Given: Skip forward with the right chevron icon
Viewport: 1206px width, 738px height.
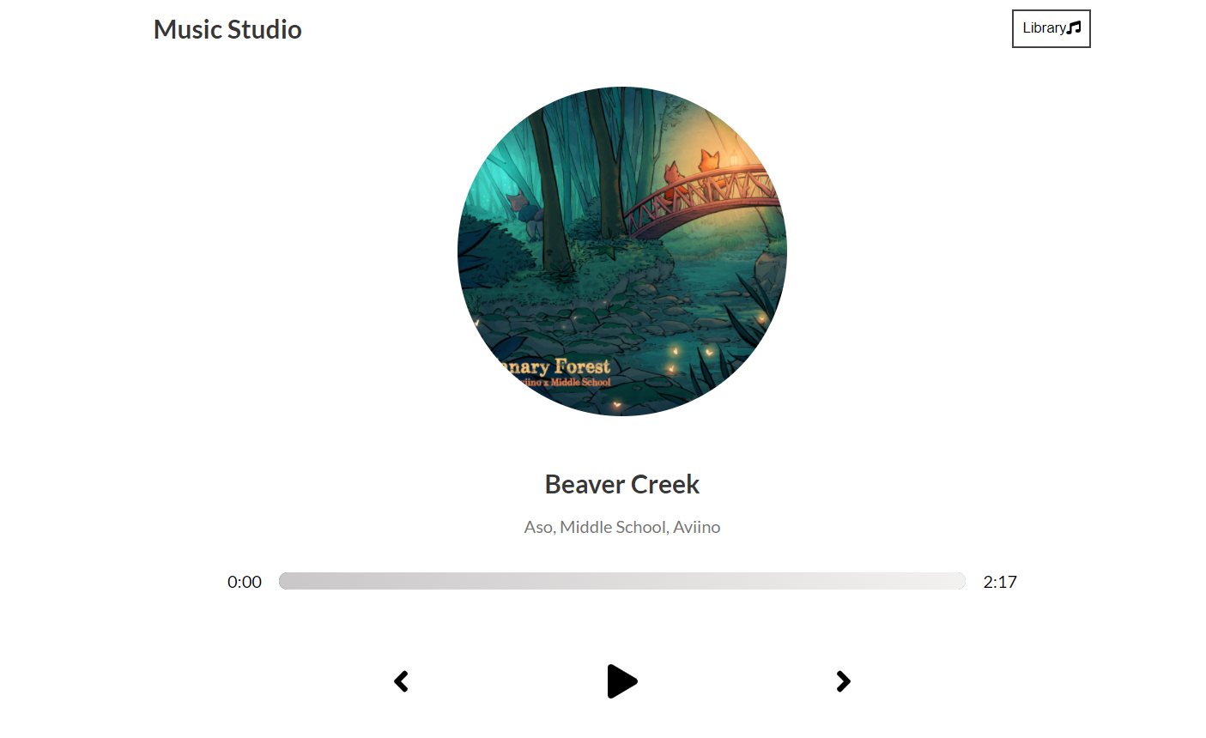Looking at the screenshot, I should tap(844, 681).
